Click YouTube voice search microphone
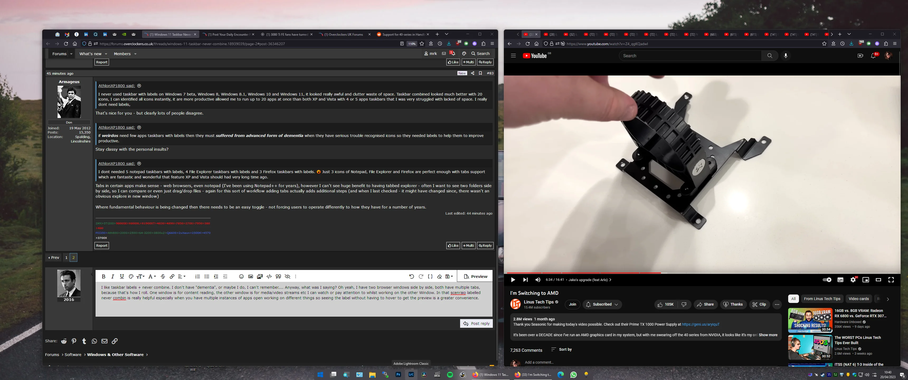This screenshot has width=908, height=380. [786, 56]
